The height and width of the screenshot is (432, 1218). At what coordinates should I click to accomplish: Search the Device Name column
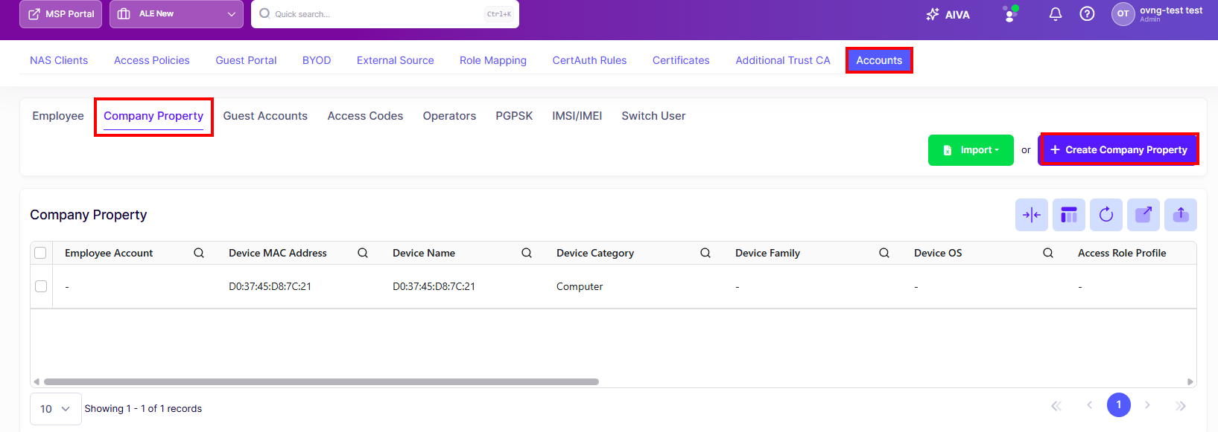[527, 253]
